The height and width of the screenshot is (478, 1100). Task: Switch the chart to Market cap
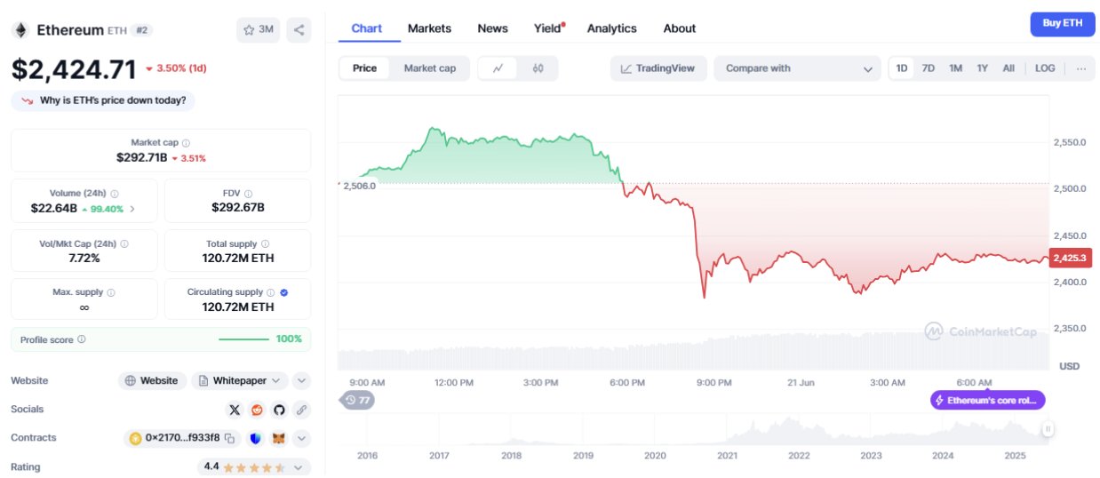pyautogui.click(x=429, y=68)
